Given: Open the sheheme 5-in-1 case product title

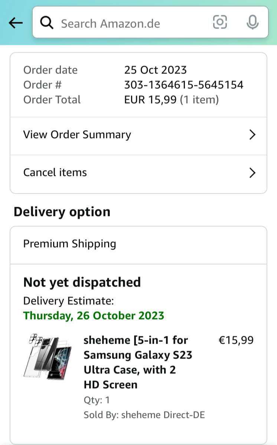Looking at the screenshot, I should (138, 362).
